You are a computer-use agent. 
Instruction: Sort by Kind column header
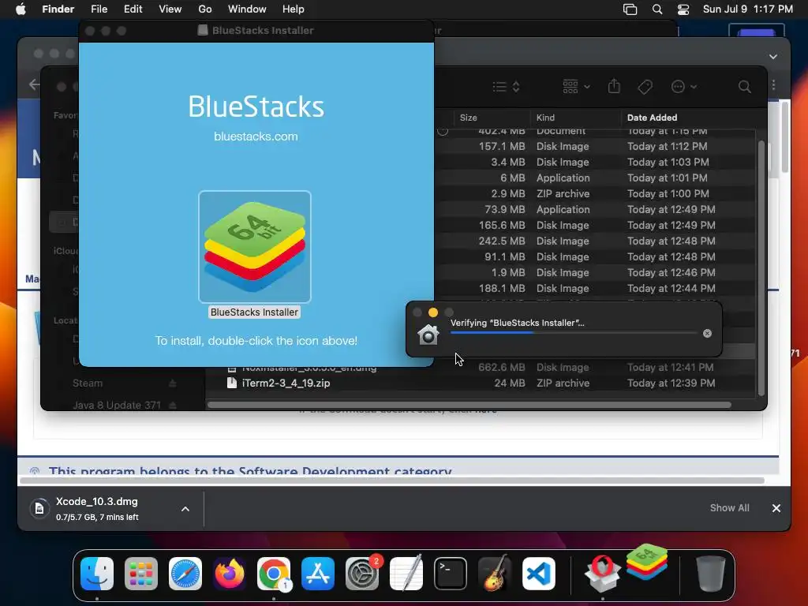[x=545, y=118]
